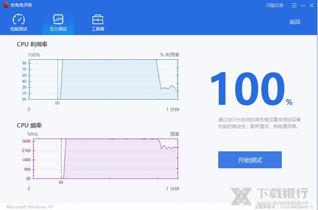This screenshot has height=210, width=318.
Task: Click the 返回 back link
Action: coord(295,22)
